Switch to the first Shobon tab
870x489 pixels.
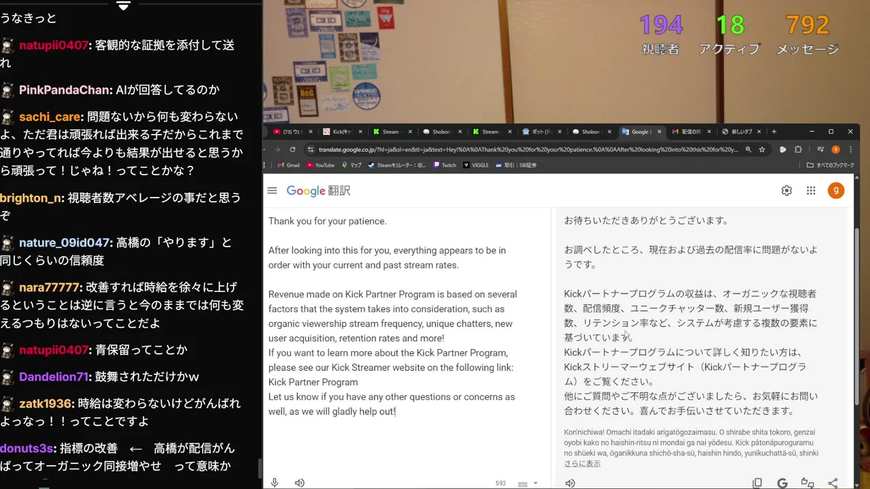(x=440, y=132)
